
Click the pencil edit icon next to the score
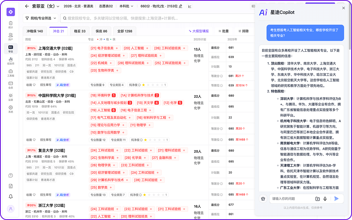[181, 6]
